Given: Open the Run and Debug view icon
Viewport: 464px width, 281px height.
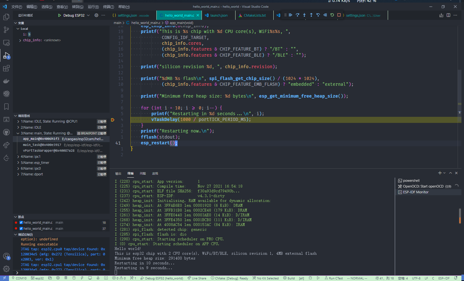Looking at the screenshot, I should [x=6, y=55].
